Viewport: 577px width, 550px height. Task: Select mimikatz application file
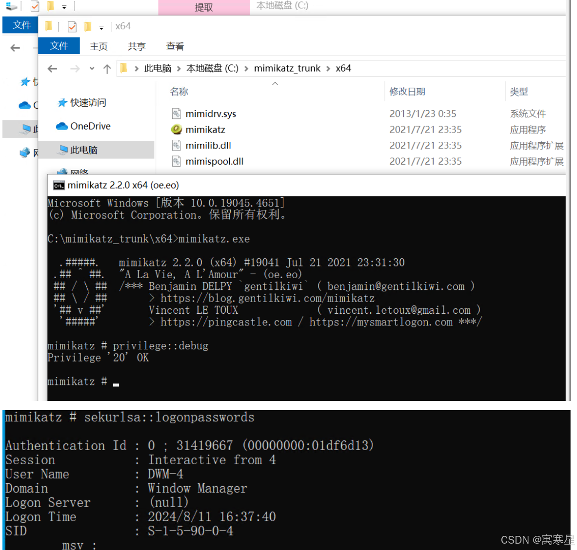205,130
